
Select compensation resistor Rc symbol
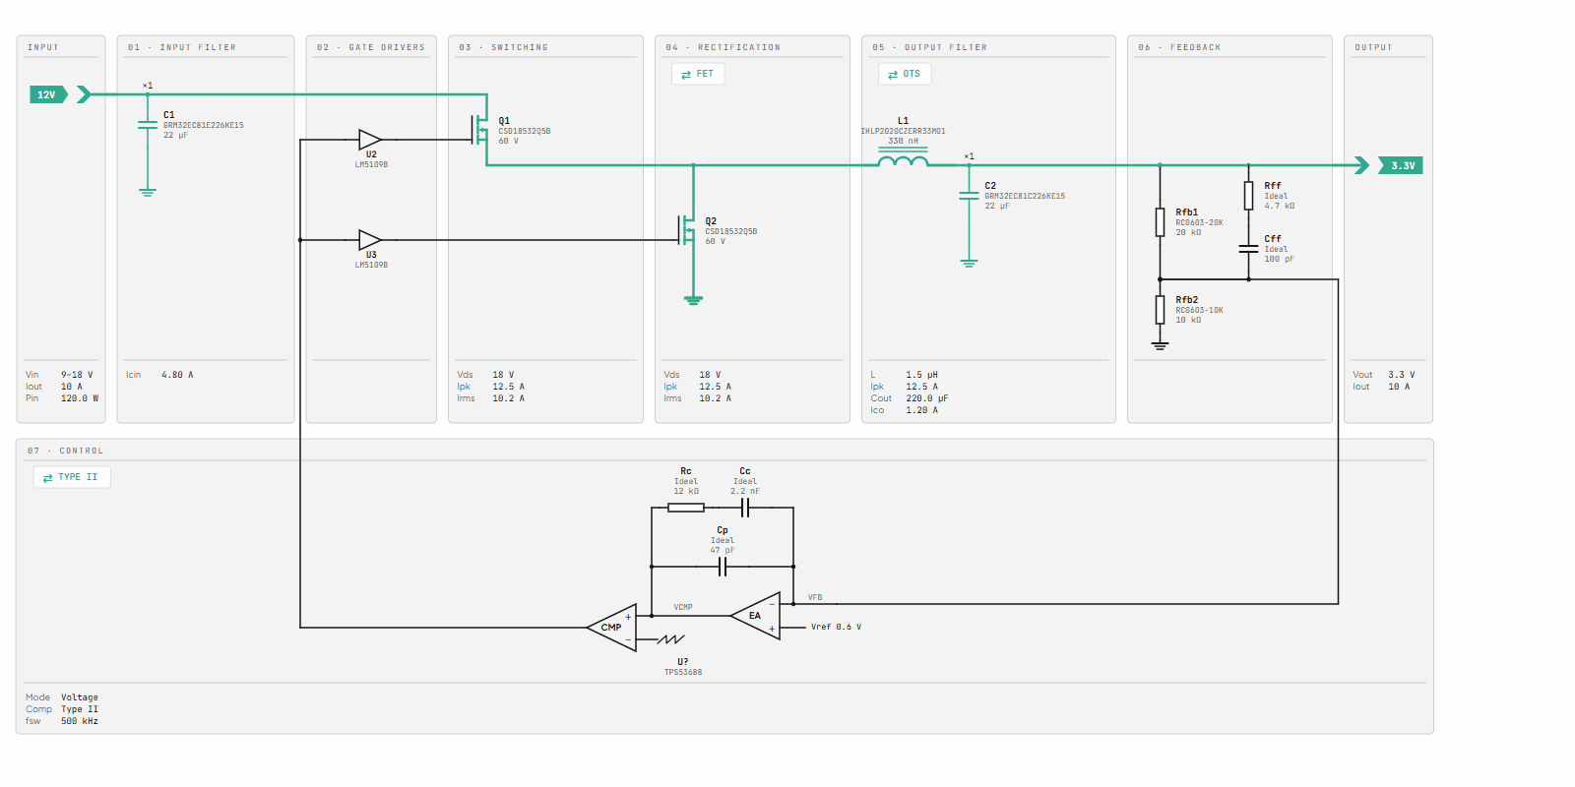686,508
